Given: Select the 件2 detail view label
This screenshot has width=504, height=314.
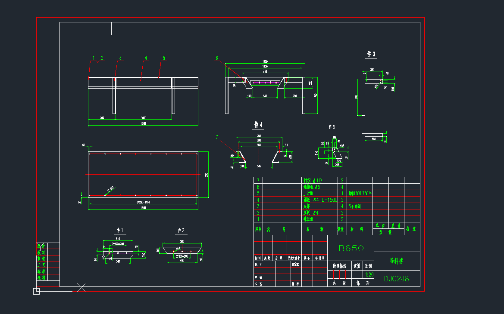Looking at the screenshot, I should point(181,230).
